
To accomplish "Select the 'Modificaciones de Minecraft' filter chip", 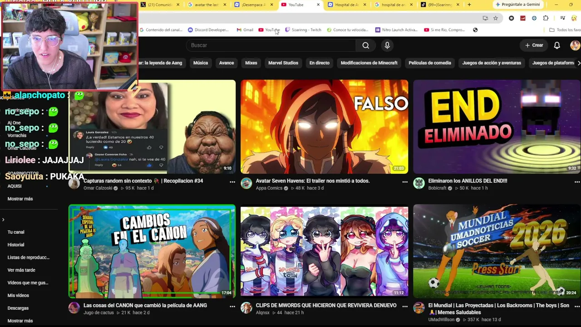I will click(x=369, y=63).
